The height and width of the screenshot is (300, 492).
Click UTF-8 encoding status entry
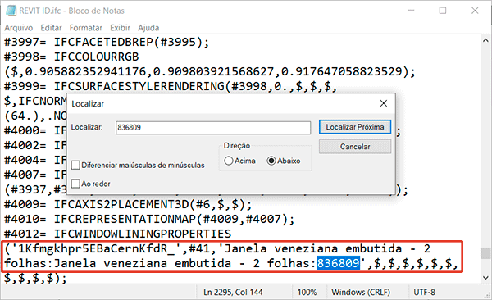click(x=424, y=292)
